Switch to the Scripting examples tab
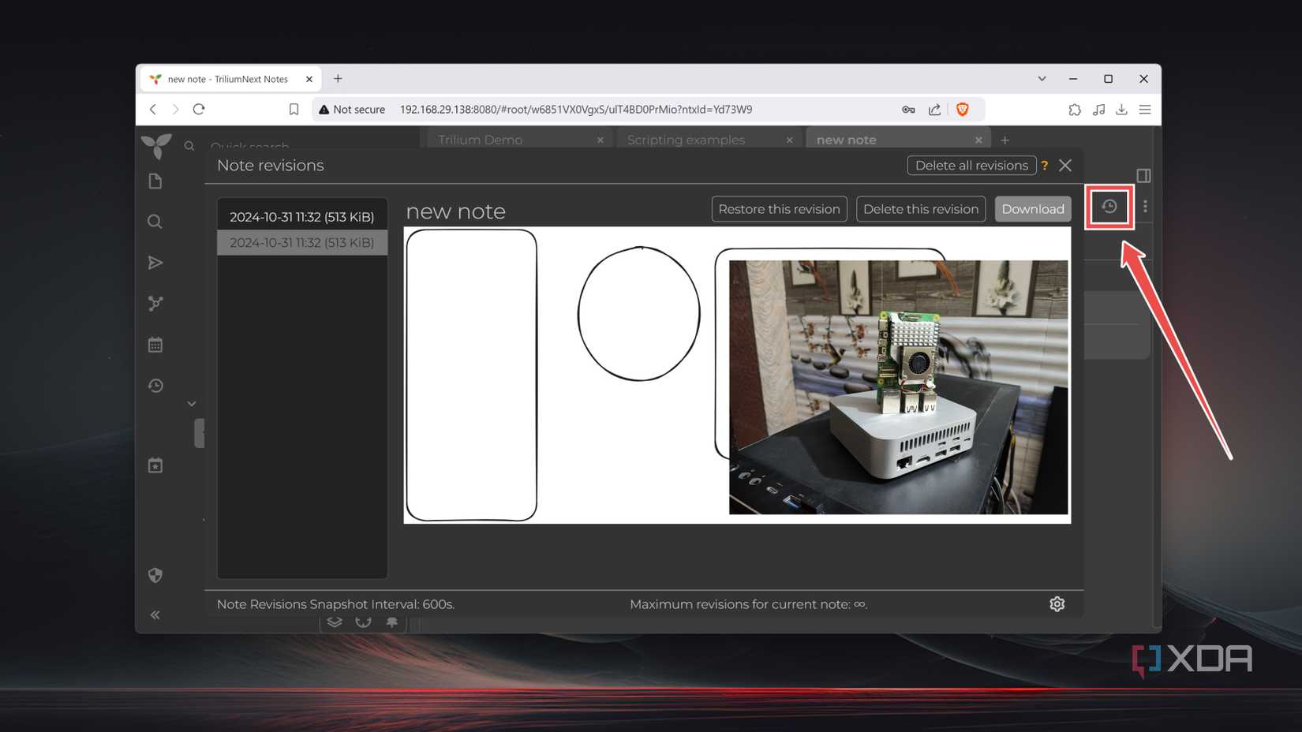Viewport: 1302px width, 732px height. tap(685, 140)
